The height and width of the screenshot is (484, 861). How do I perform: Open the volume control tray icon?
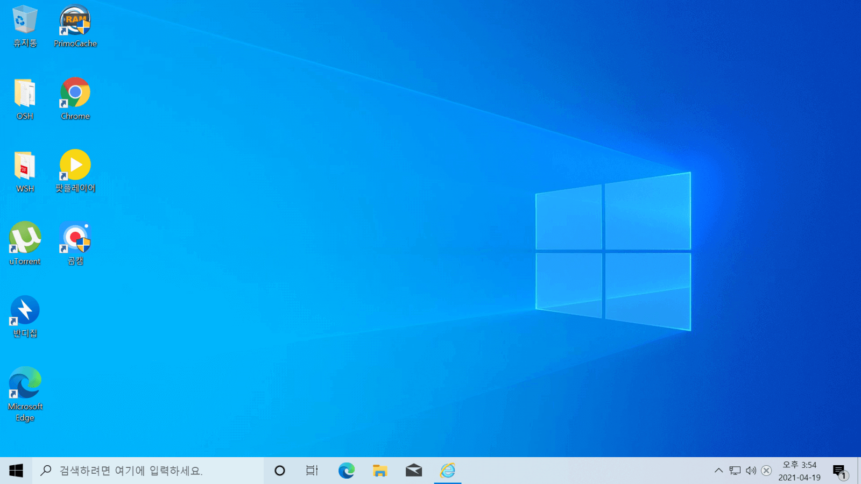tap(751, 471)
